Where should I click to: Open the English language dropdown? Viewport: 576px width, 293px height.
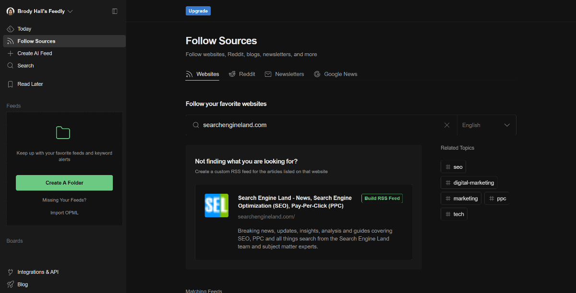487,125
